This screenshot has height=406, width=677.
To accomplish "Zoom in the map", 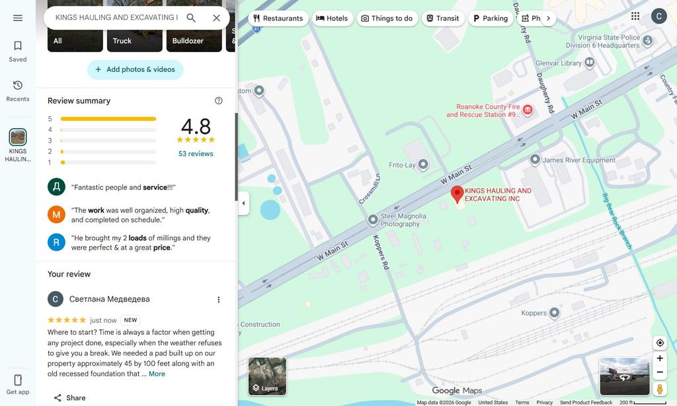I will pos(660,358).
